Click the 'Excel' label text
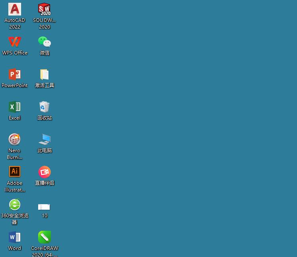 [x=15, y=118]
